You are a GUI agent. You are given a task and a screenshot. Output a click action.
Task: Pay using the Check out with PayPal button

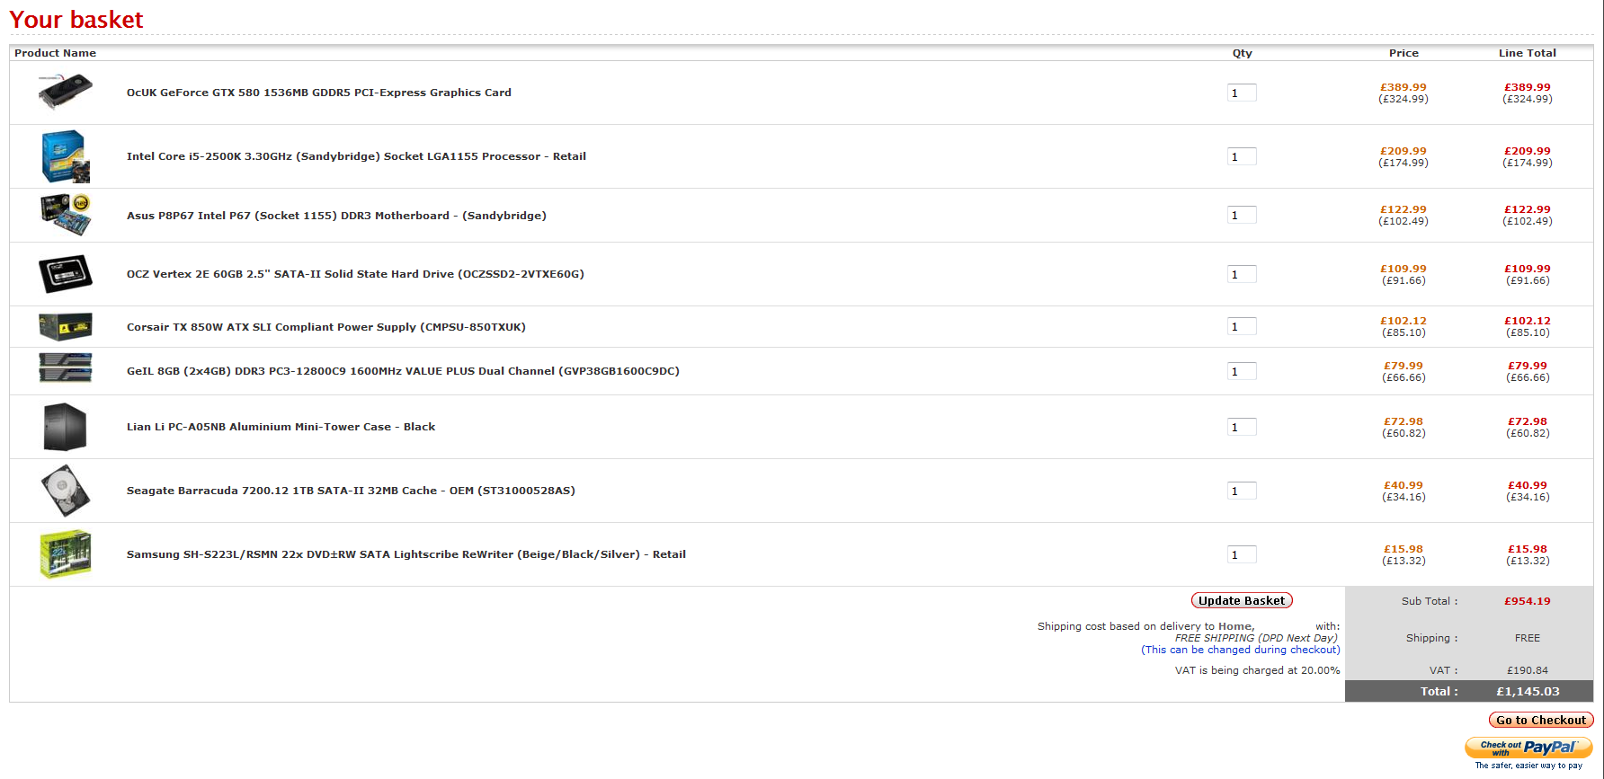[1528, 748]
